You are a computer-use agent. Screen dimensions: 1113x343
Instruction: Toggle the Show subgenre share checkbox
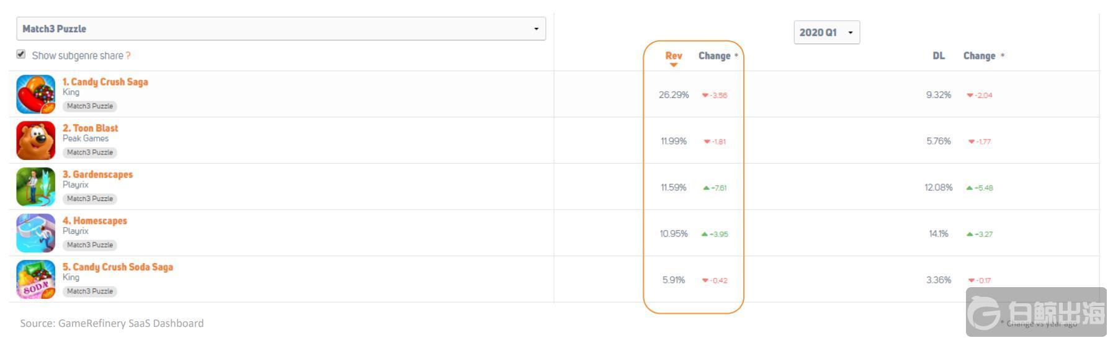click(x=21, y=55)
